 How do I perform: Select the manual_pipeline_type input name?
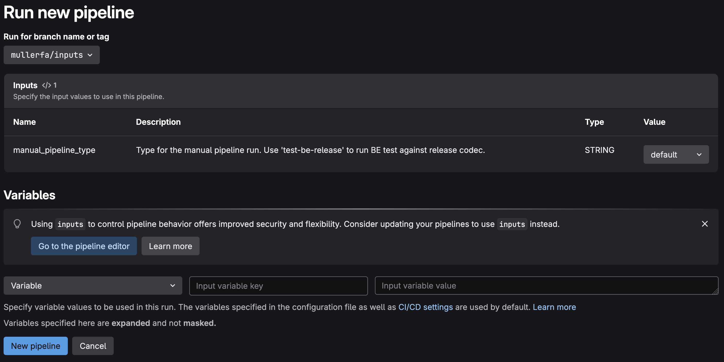[54, 150]
